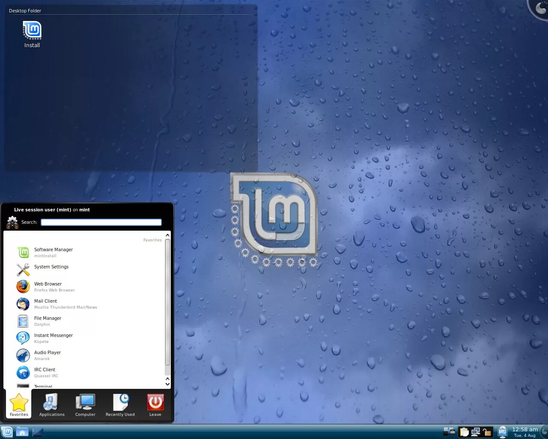
Task: Switch to the Applications tab
Action: point(52,404)
